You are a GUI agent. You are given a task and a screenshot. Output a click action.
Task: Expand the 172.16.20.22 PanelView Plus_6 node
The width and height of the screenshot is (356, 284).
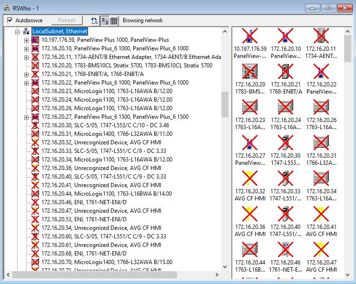26,83
